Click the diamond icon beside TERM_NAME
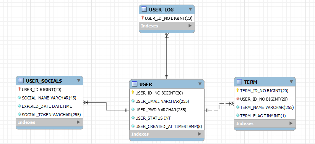Viewport: 315px width, 144px height. 238,107
